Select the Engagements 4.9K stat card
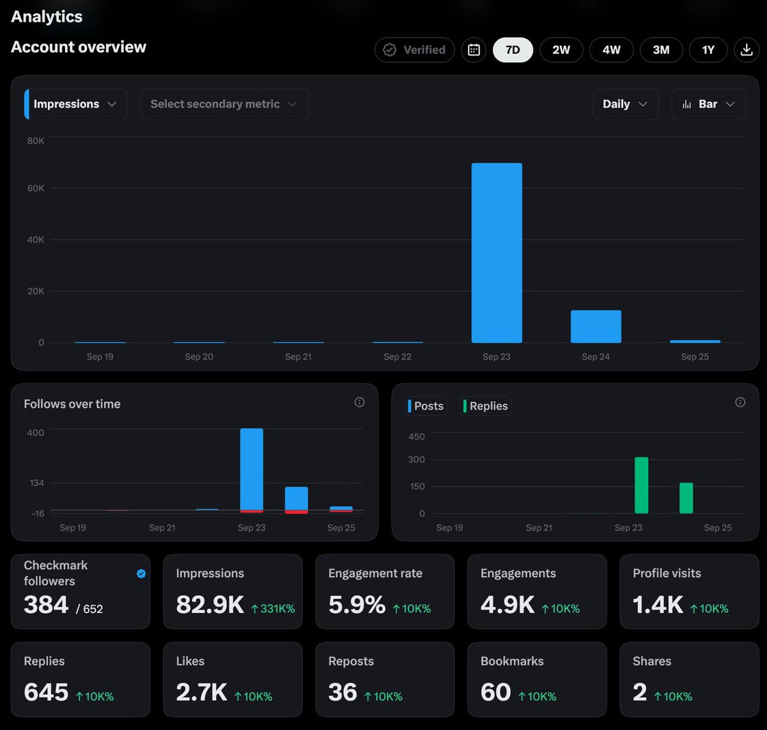 point(537,592)
